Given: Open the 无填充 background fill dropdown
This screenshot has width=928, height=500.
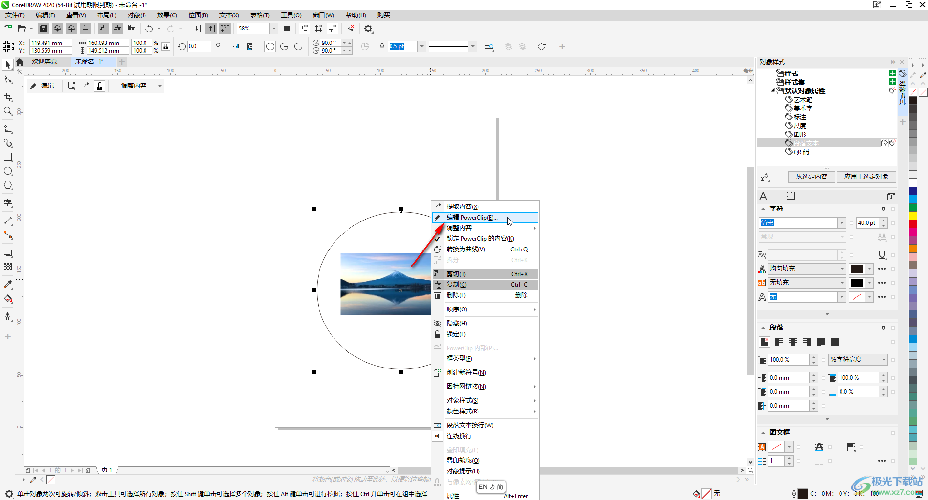Looking at the screenshot, I should tap(842, 283).
